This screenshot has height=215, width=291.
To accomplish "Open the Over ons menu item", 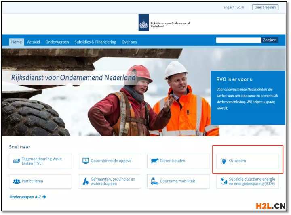I will pos(129,42).
